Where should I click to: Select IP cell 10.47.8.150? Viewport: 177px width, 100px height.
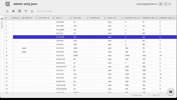(x=60, y=22)
